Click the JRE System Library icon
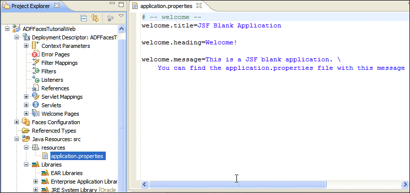Image resolution: width=410 pixels, height=193 pixels. (x=45, y=190)
